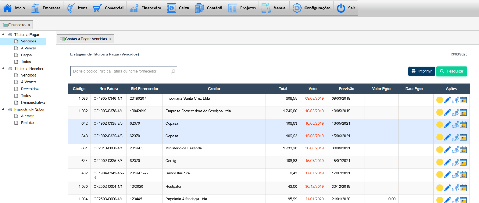The image size is (479, 203).
Task: Collapse the Títulos a Receber tree node
Action: pyautogui.click(x=3, y=69)
